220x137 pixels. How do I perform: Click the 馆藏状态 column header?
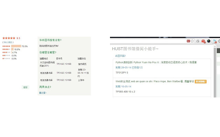[82, 59]
